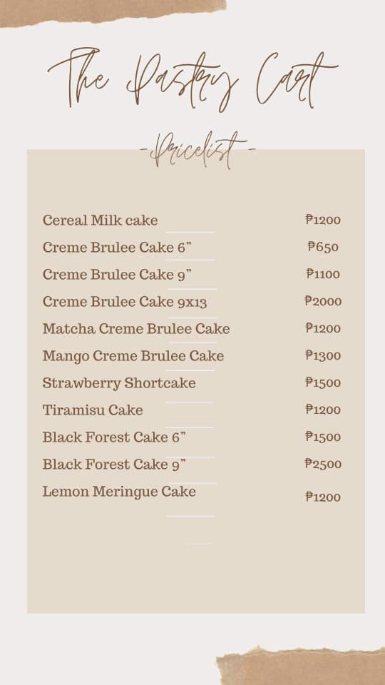Select Creme Brulee Cake 9x13 item

(x=124, y=301)
